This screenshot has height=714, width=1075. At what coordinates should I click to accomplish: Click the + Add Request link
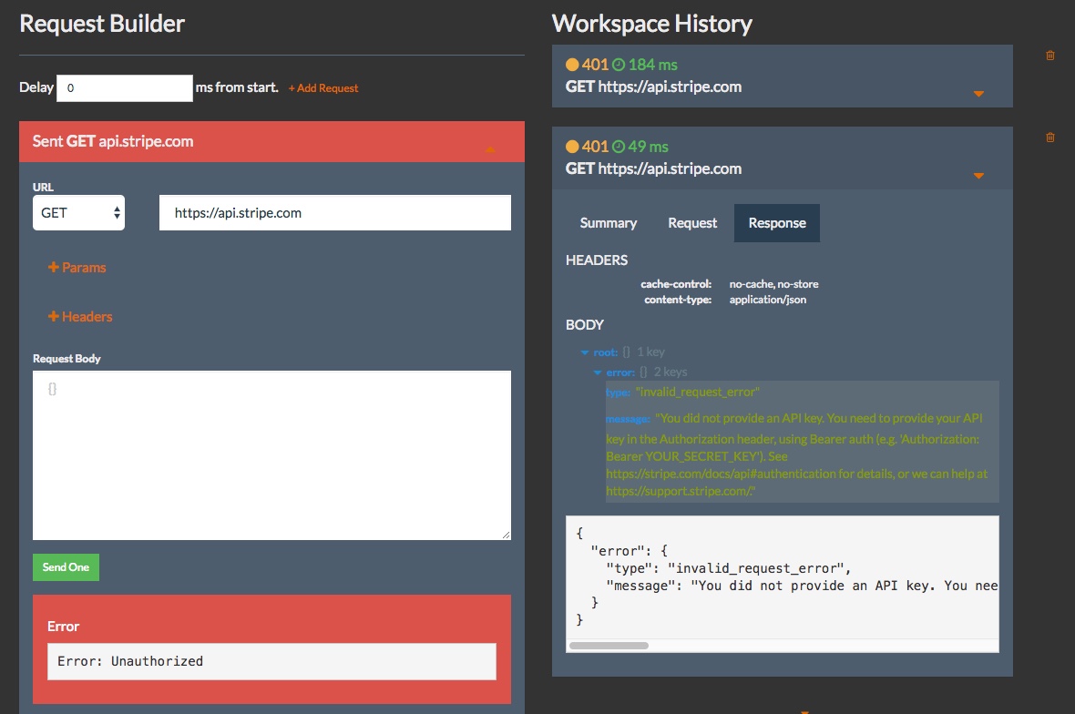tap(322, 88)
